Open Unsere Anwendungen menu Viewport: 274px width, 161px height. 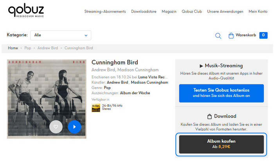(225, 11)
